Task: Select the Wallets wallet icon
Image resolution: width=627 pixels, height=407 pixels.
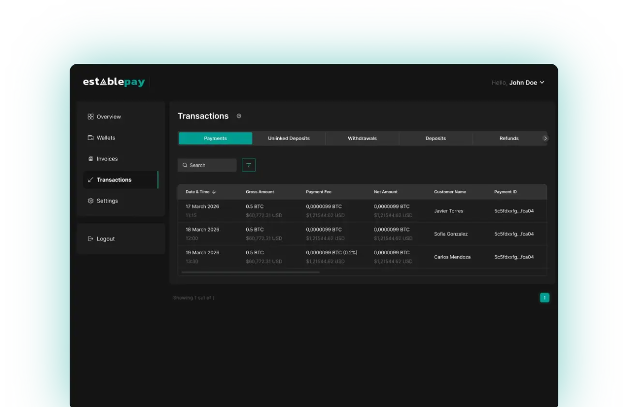Action: [x=90, y=138]
